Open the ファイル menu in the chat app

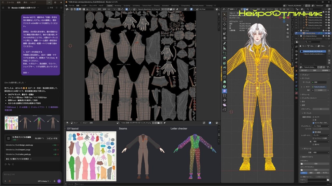[10, 2]
